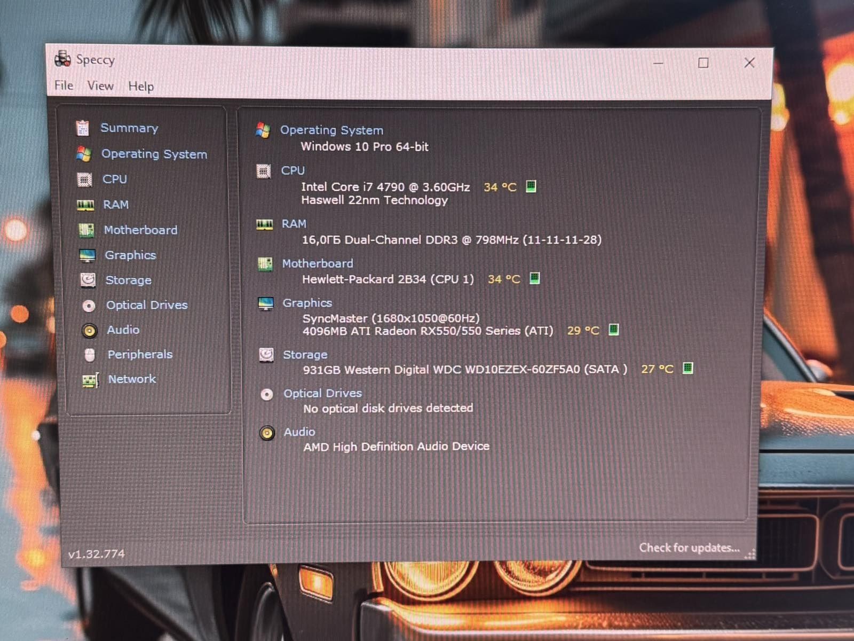
Task: Click the Optical Drives disc icon in sidebar
Action: [89, 306]
